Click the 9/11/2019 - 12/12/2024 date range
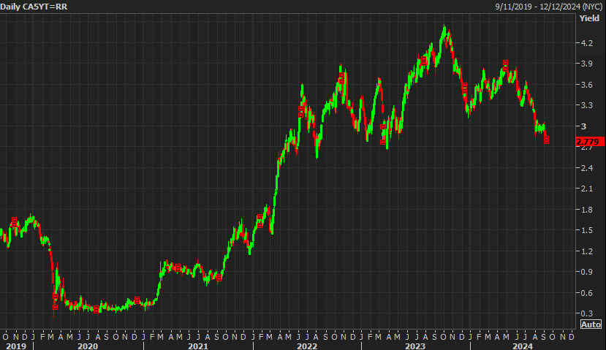Screen dimensions: 606x350 [548, 7]
